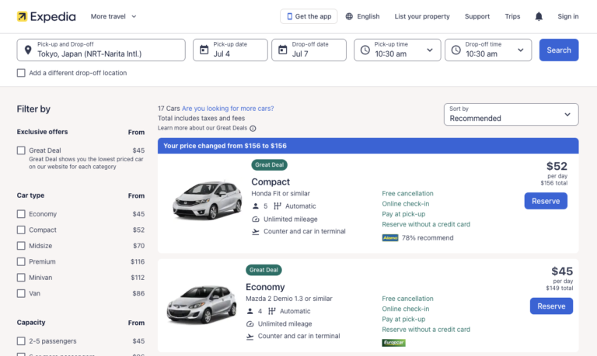Screen dimensions: 597x356
Task: Enable different drop-off location checkbox
Action: (x=21, y=73)
